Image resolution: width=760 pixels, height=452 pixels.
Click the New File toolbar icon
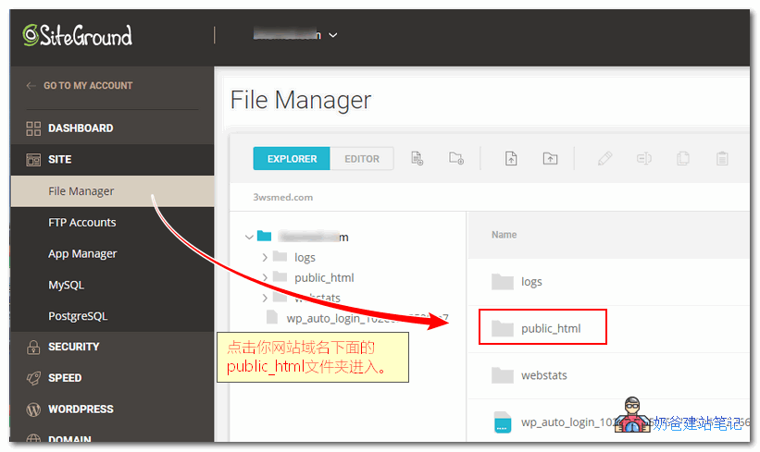[x=417, y=158]
